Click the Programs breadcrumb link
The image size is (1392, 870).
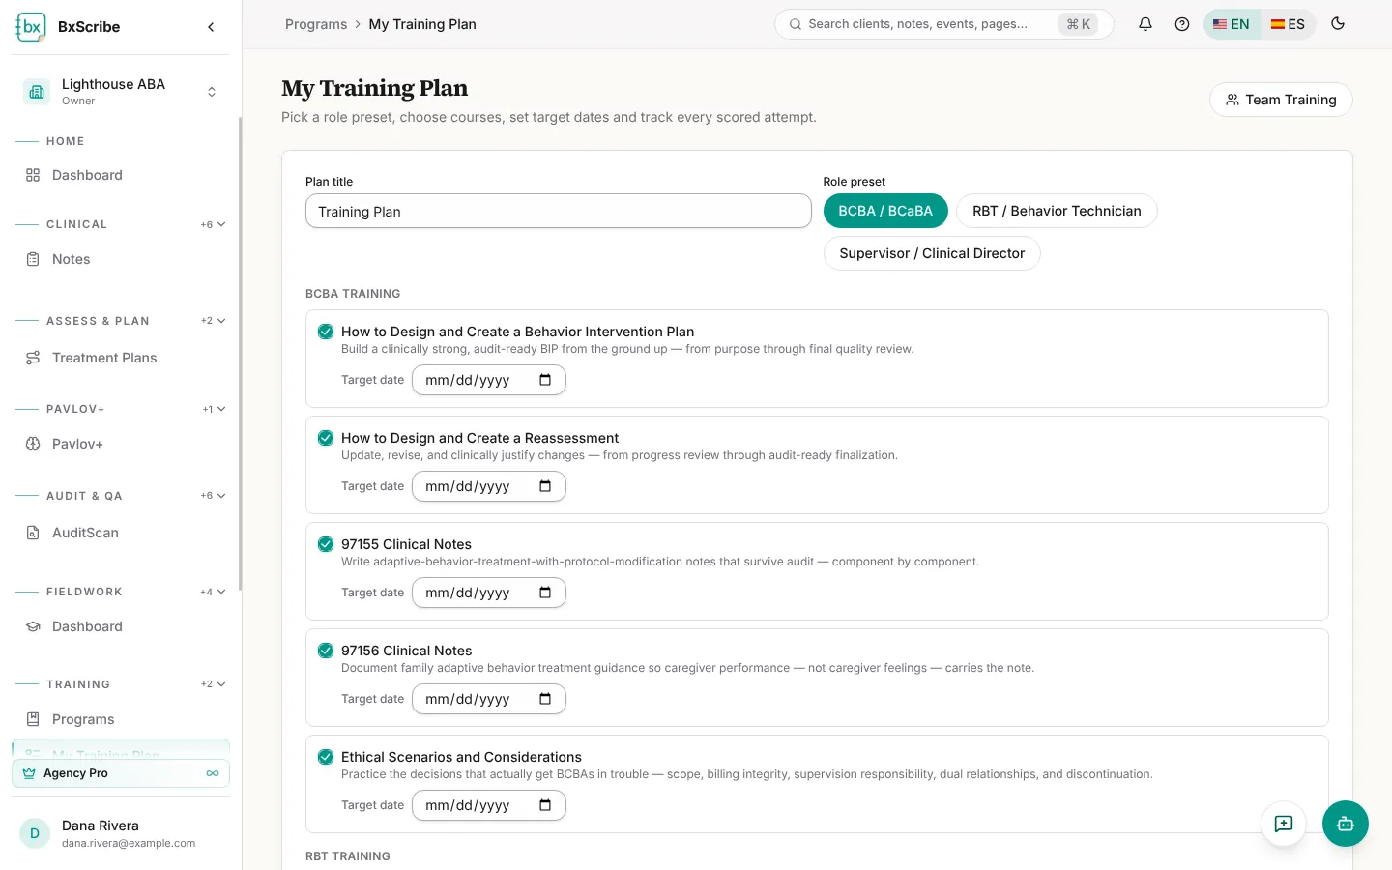(x=316, y=24)
